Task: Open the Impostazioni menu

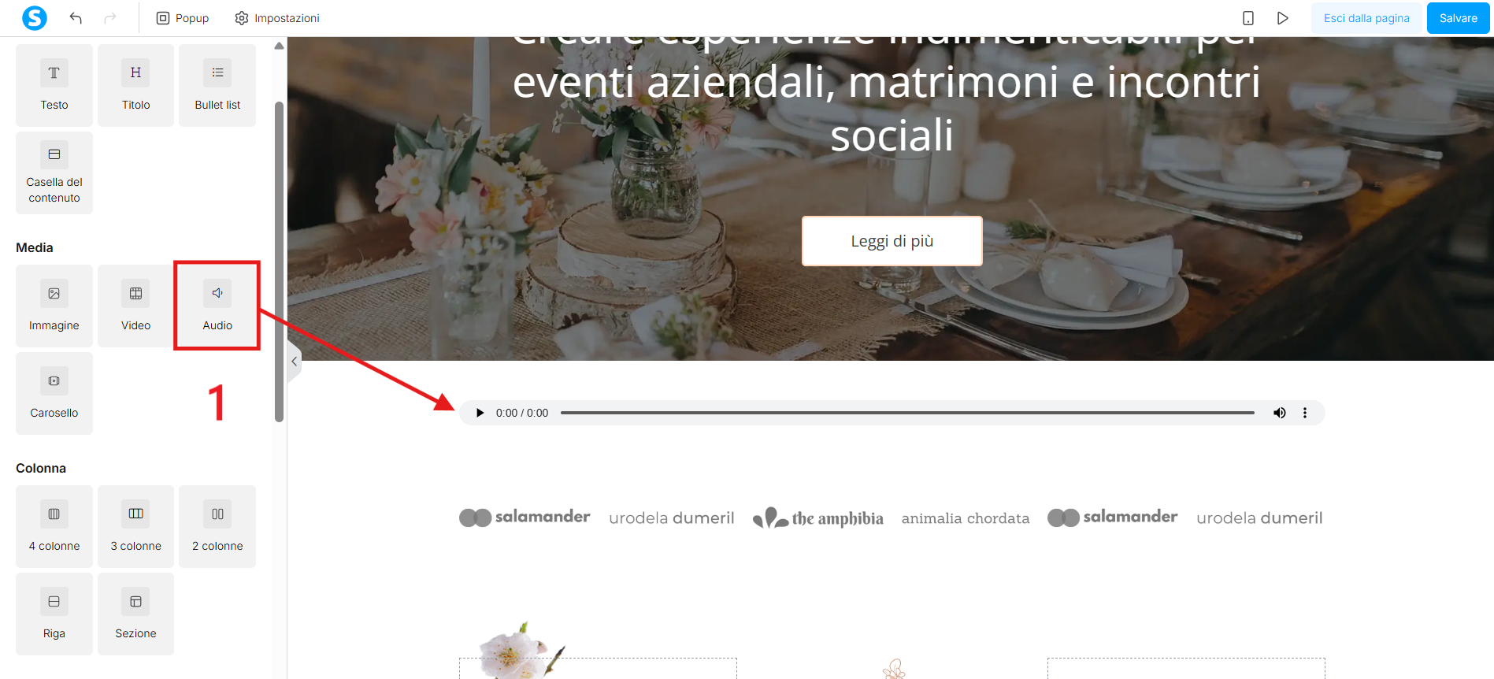Action: [x=277, y=18]
